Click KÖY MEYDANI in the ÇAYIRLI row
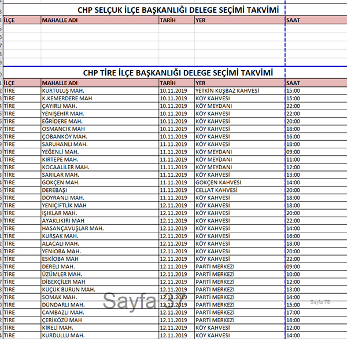 click(x=239, y=106)
